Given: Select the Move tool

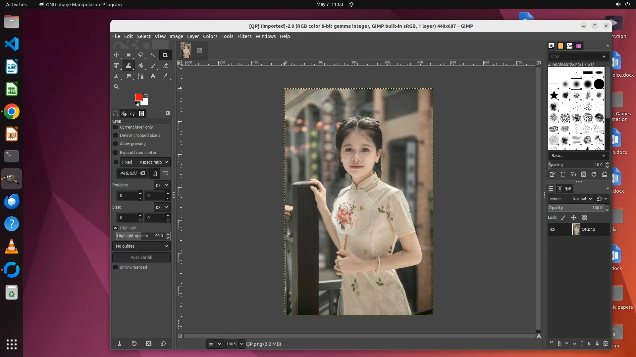Looking at the screenshot, I should 116,55.
